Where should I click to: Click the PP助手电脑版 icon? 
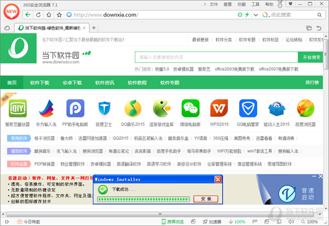click(75, 108)
